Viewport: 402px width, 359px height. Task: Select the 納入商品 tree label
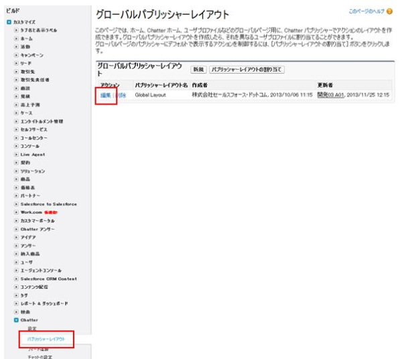point(30,254)
